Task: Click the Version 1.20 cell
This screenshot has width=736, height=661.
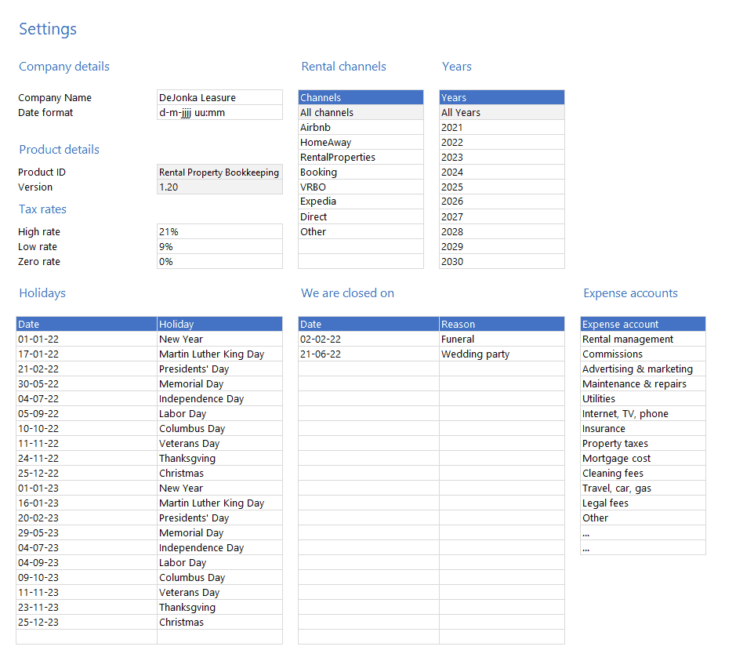Action: (x=219, y=187)
